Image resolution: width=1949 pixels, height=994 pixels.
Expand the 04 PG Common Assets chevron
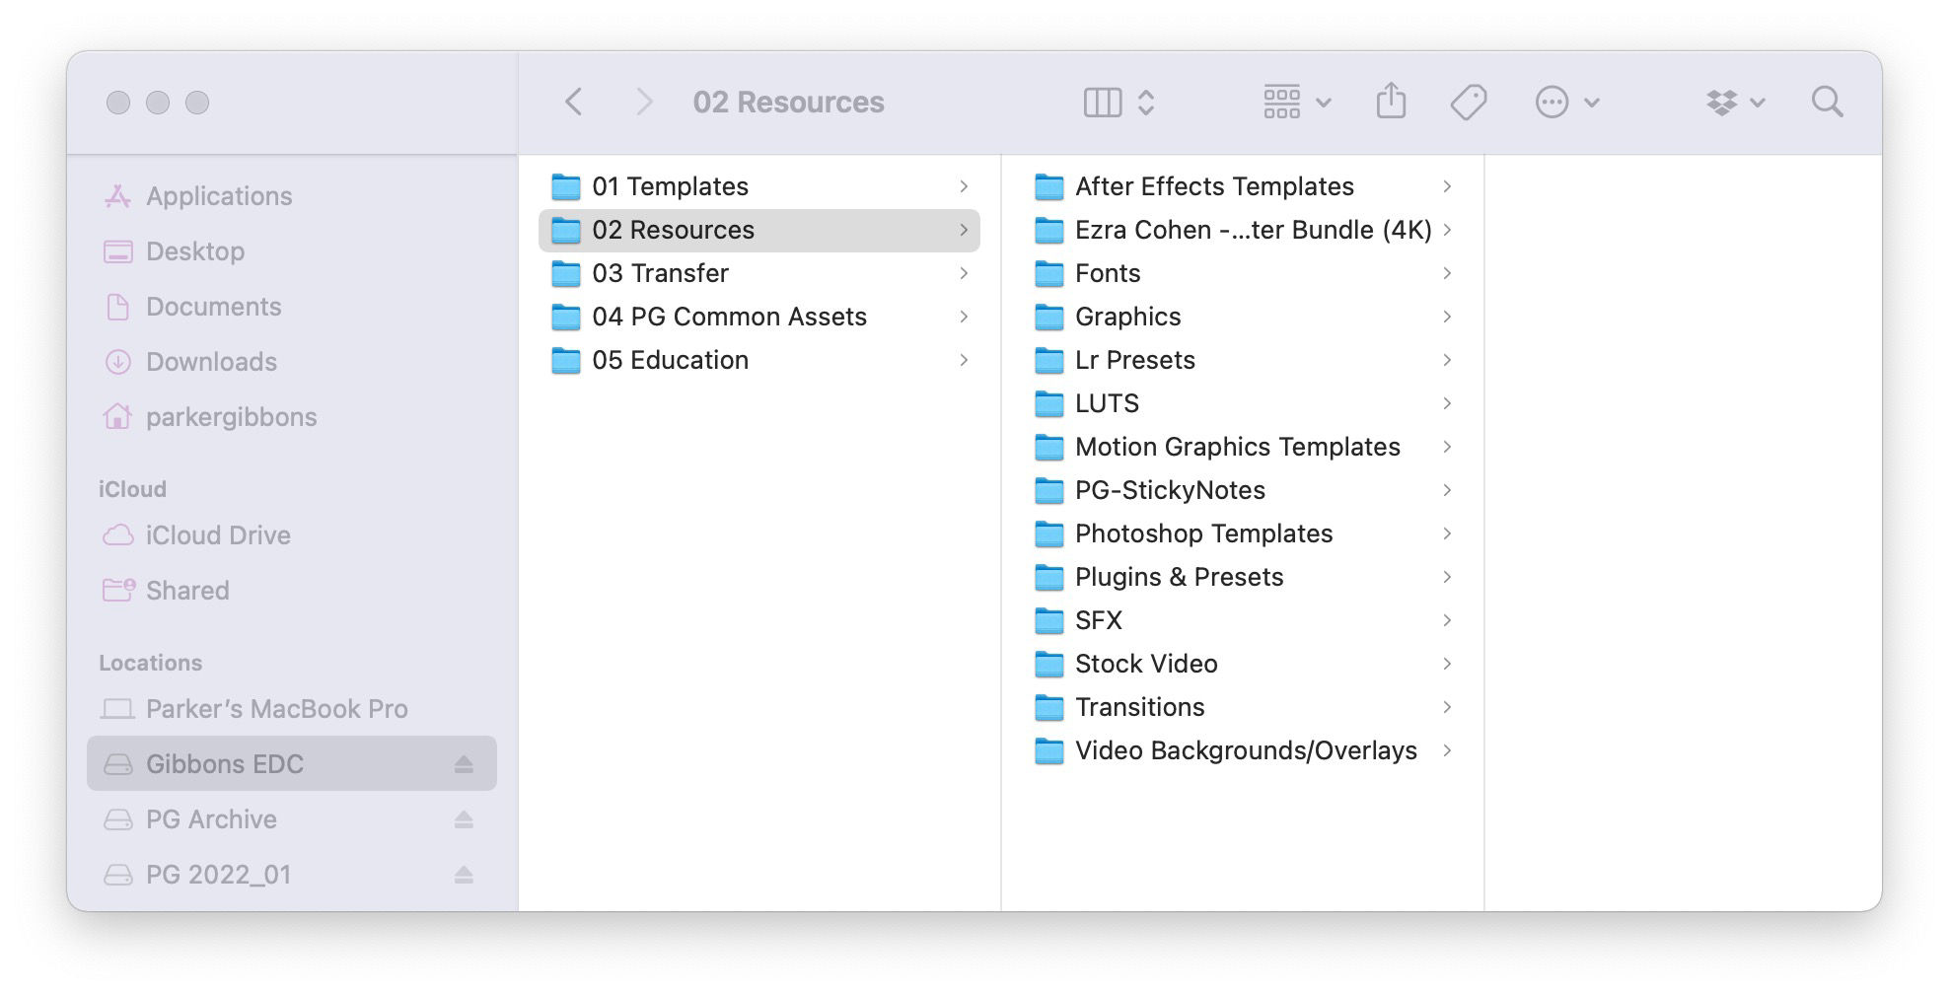pyautogui.click(x=964, y=317)
